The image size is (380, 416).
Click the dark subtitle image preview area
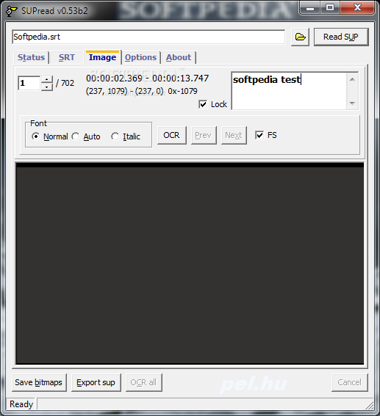point(190,263)
